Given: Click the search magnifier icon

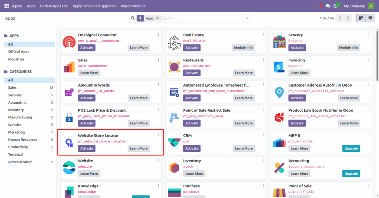Looking at the screenshot, I should coord(133,18).
